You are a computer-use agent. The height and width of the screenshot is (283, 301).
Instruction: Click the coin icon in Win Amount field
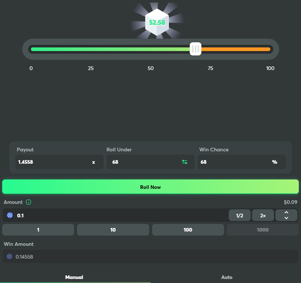pos(9,256)
